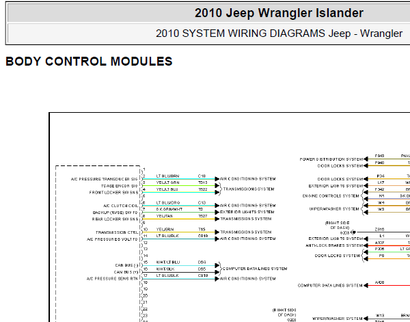The image size is (410, 322).
Task: Select the "A/C PRESSURE TRANSDUCER SIG" pin label
Action: click(104, 179)
